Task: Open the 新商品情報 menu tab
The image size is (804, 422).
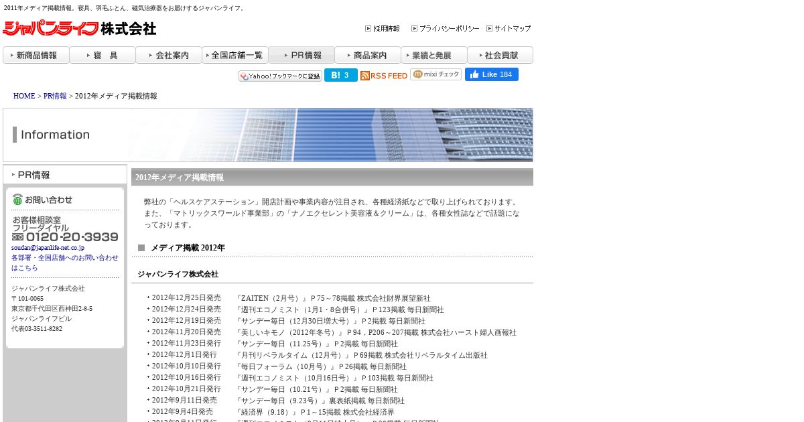Action: [x=36, y=55]
